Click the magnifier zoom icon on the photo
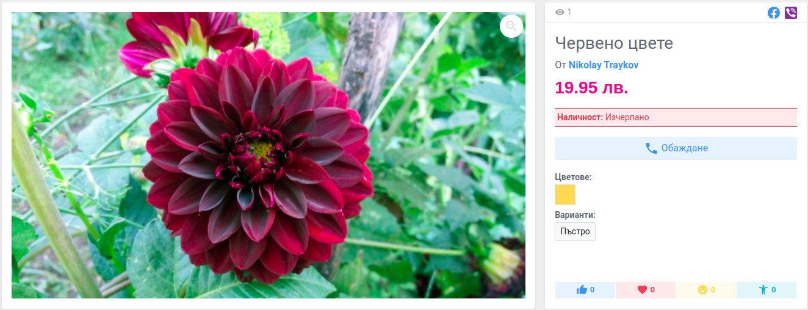 click(511, 26)
